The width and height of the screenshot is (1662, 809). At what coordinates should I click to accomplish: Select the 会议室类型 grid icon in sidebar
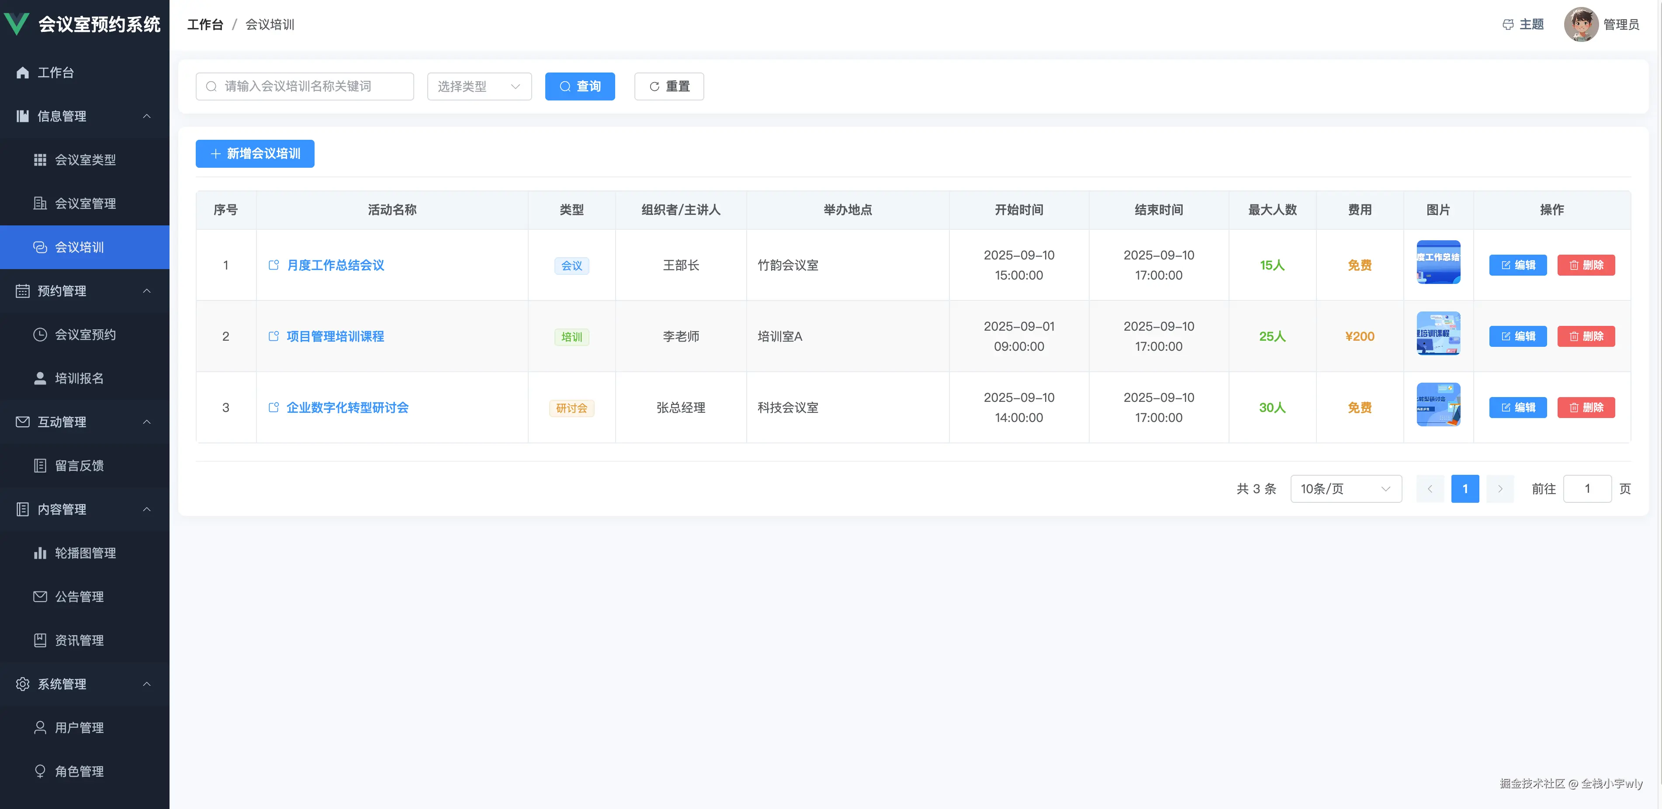[40, 159]
